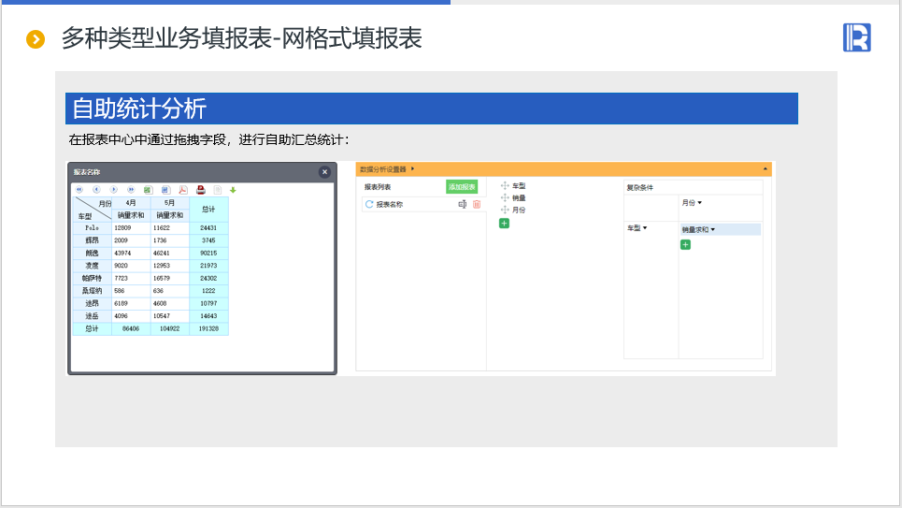The width and height of the screenshot is (902, 508).
Task: Click the 途昂 row label
Action: point(92,303)
